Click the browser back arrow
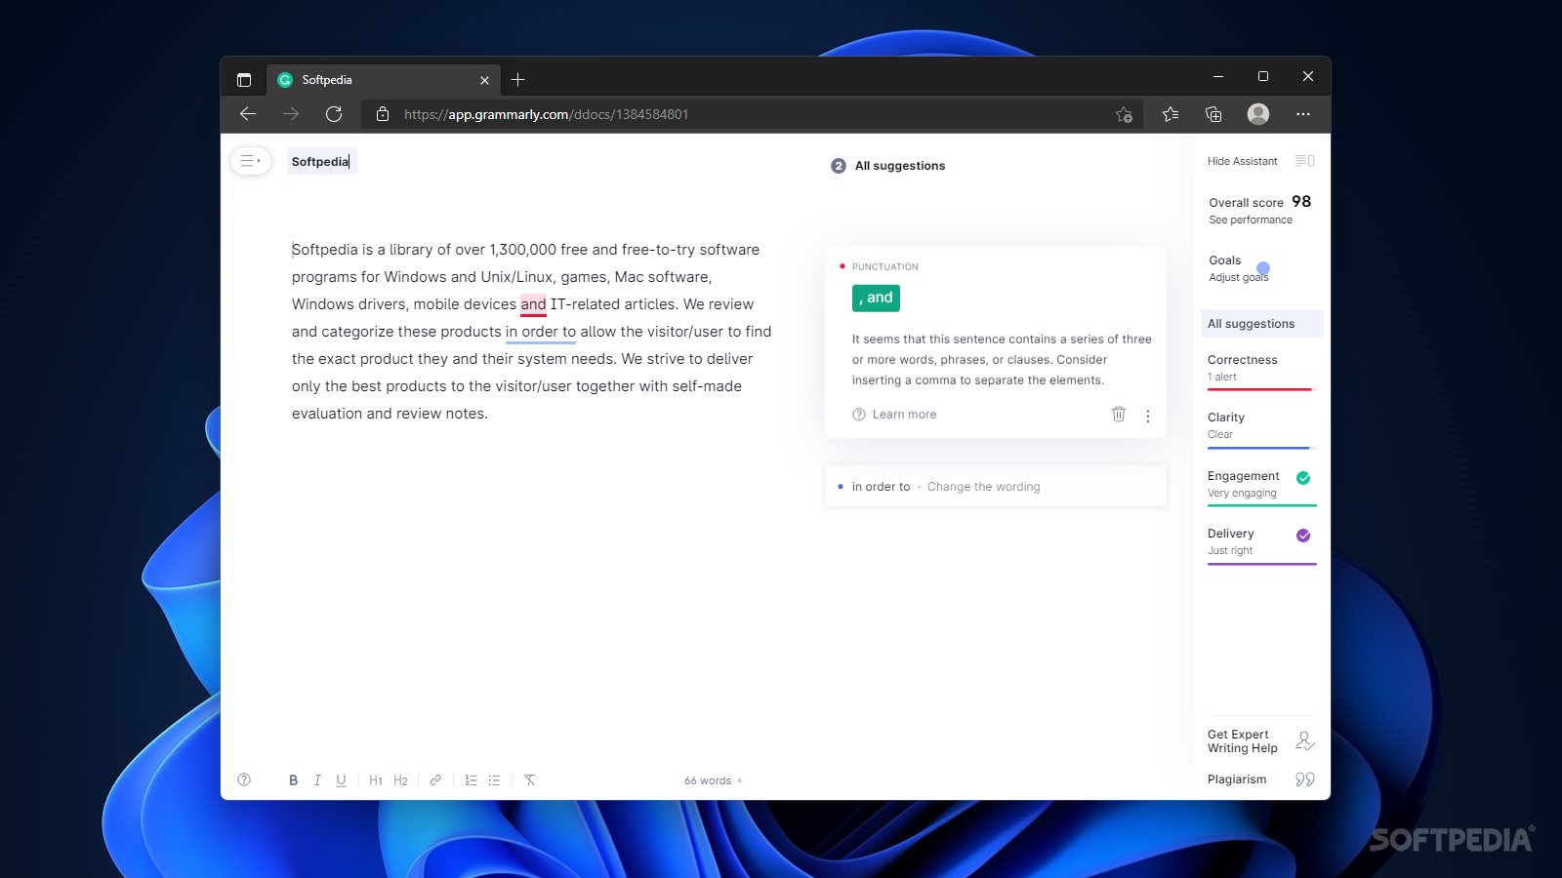 click(248, 114)
